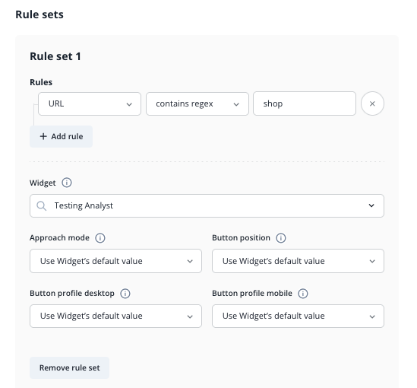Expand the Approach mode dropdown

point(115,261)
